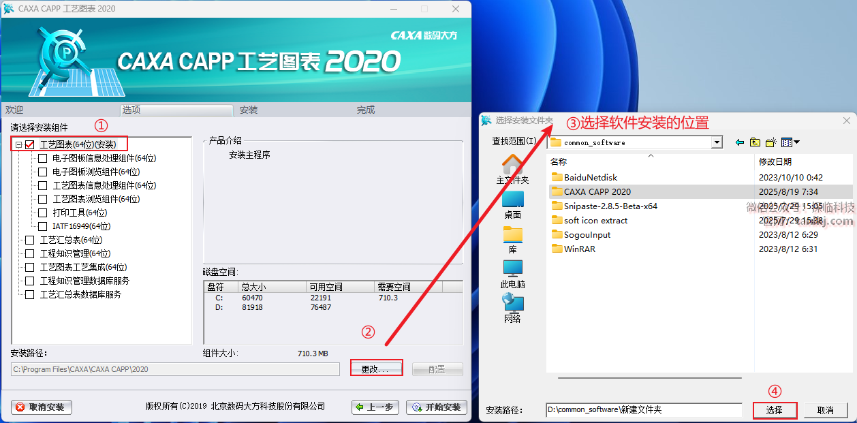The image size is (857, 423).
Task: Switch to the 安装 step tab
Action: (249, 110)
